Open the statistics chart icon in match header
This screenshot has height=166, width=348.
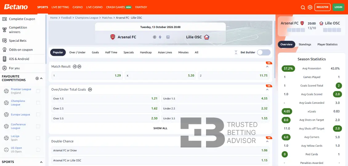point(168,37)
